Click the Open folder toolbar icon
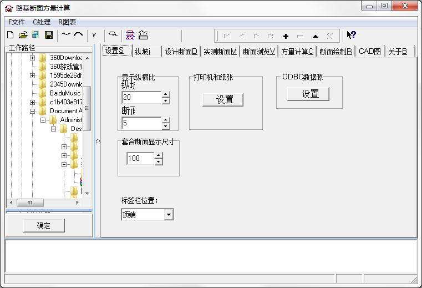 point(23,35)
